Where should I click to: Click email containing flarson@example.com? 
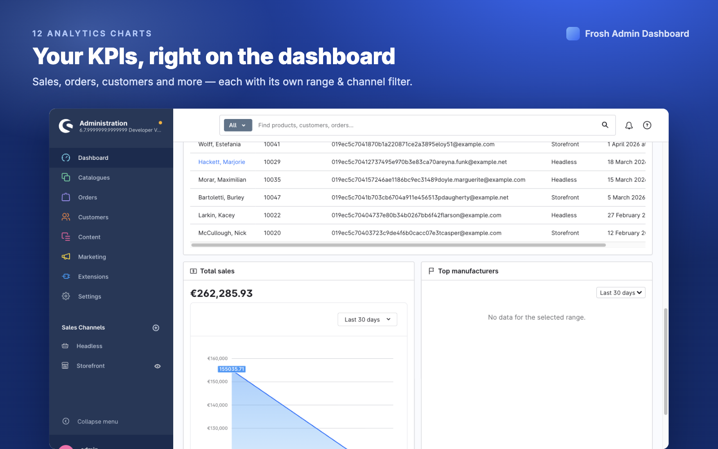point(416,215)
